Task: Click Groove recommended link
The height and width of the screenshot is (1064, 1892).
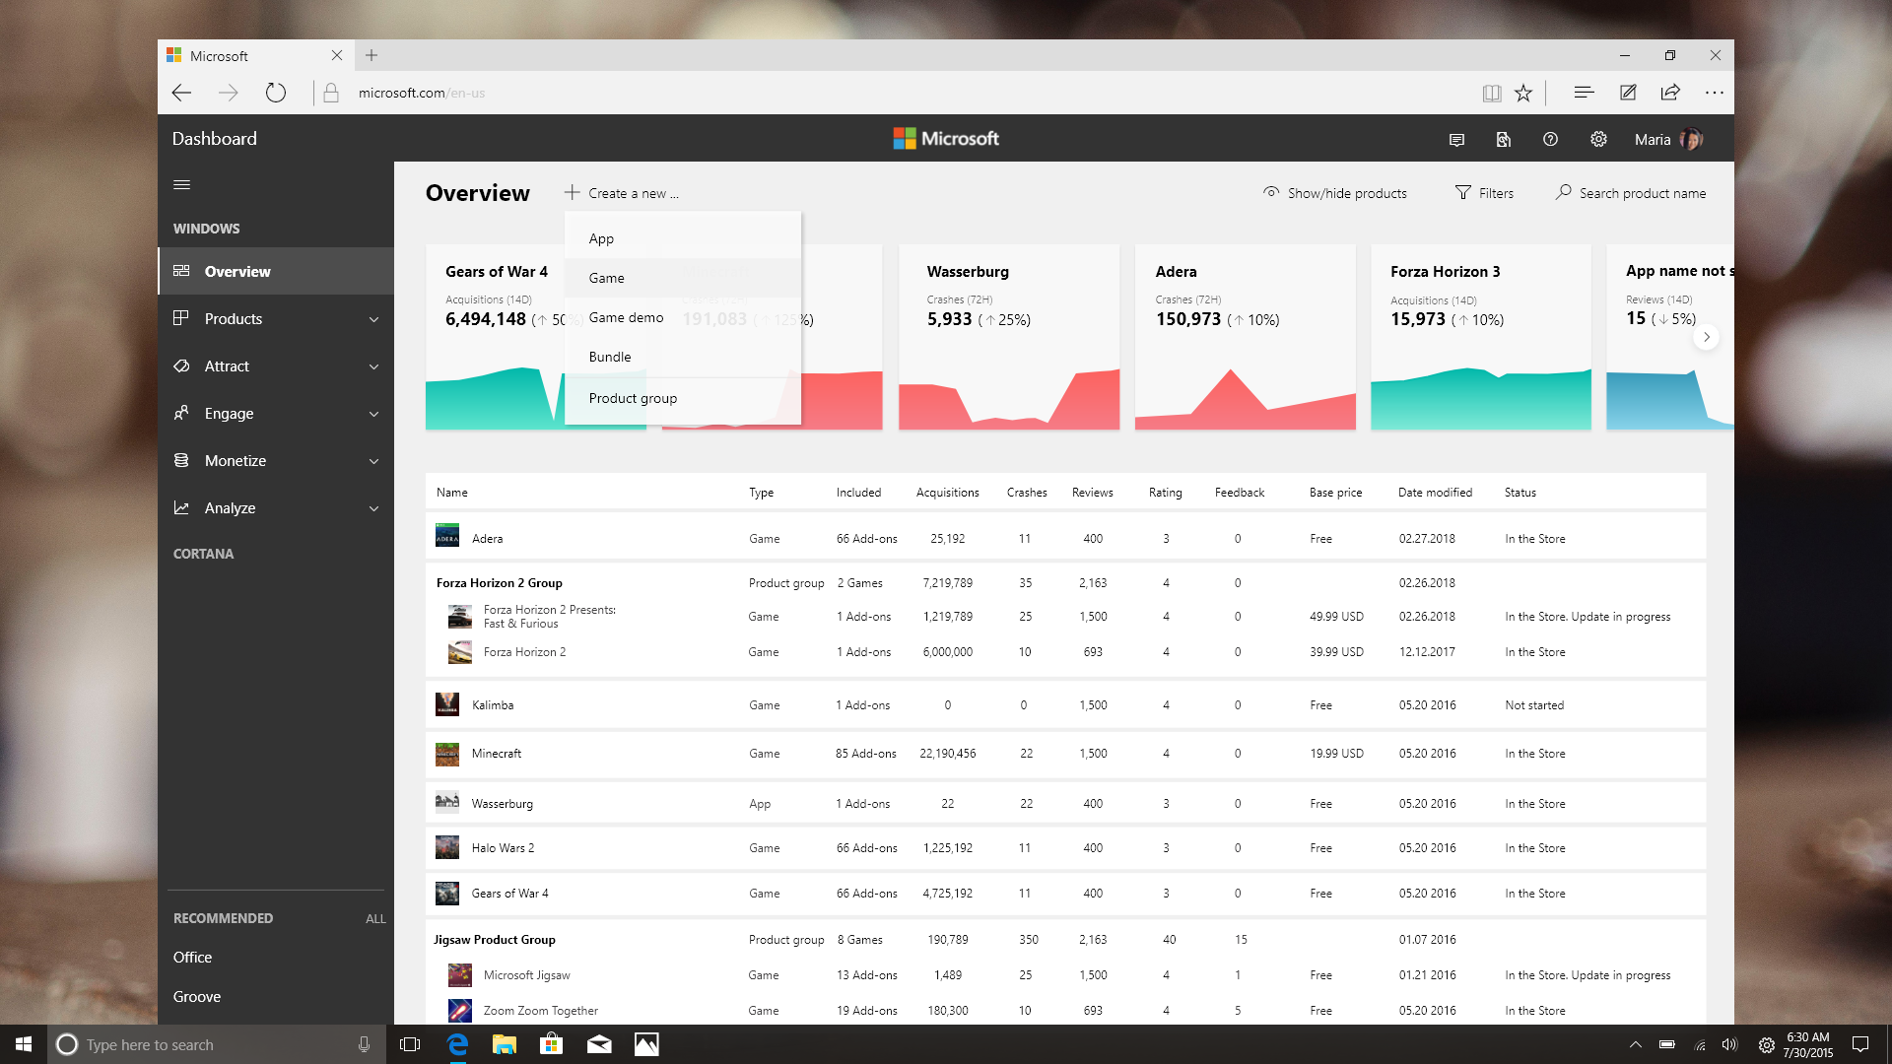Action: point(197,997)
